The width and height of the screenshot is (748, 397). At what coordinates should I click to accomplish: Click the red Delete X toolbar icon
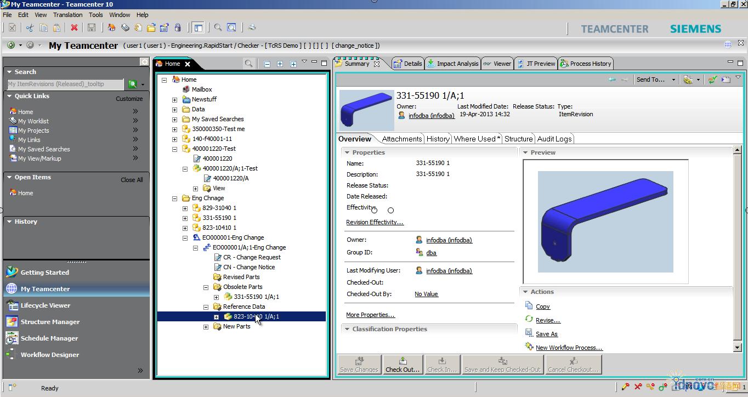(x=74, y=27)
